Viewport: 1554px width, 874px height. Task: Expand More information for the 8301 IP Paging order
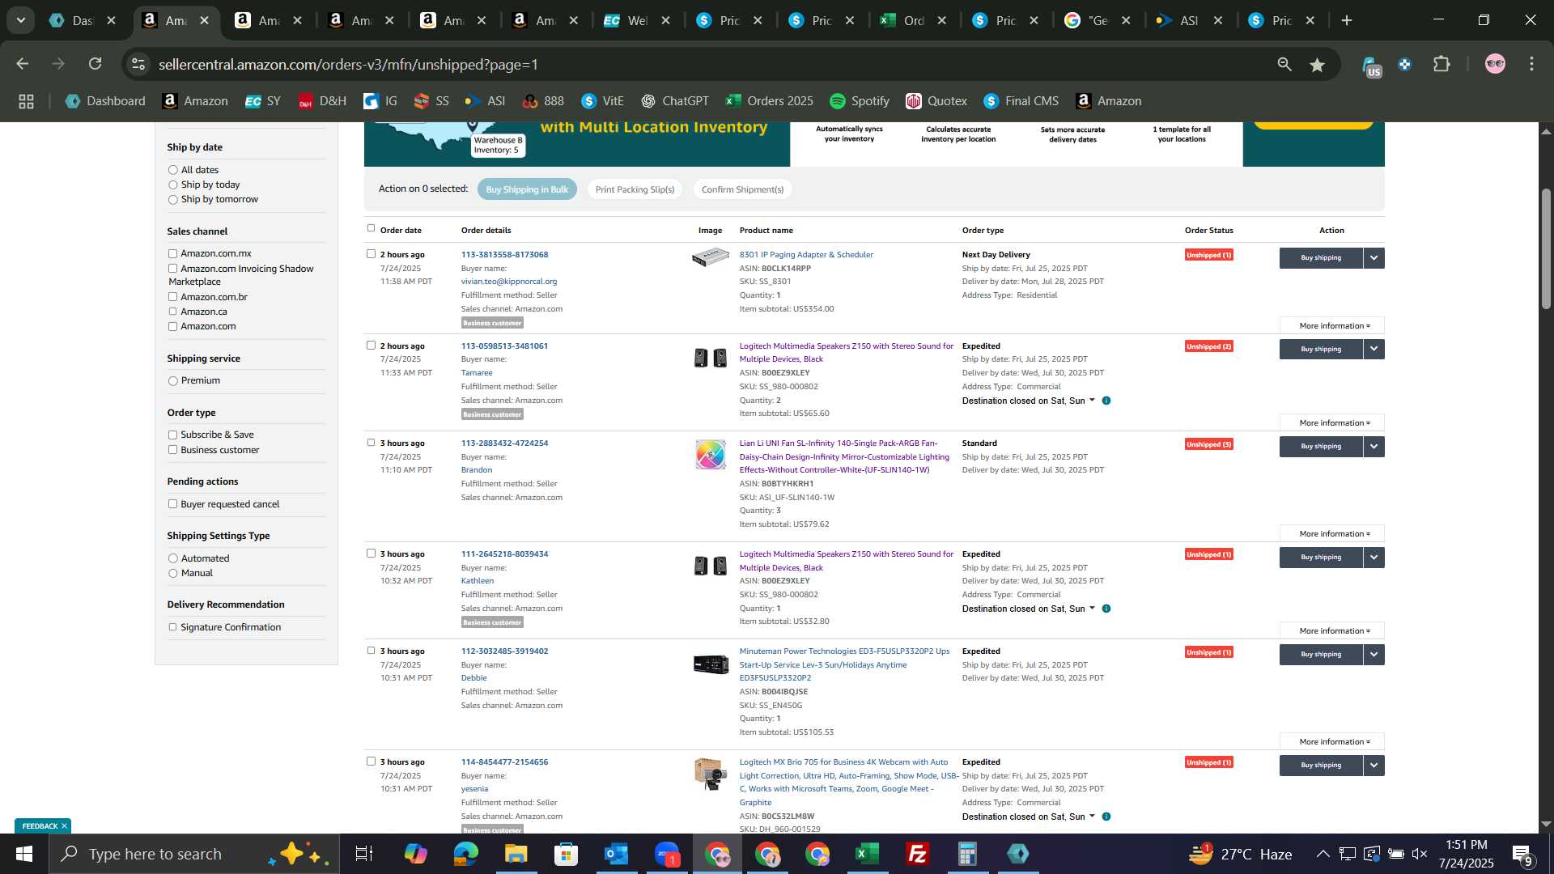pyautogui.click(x=1331, y=325)
